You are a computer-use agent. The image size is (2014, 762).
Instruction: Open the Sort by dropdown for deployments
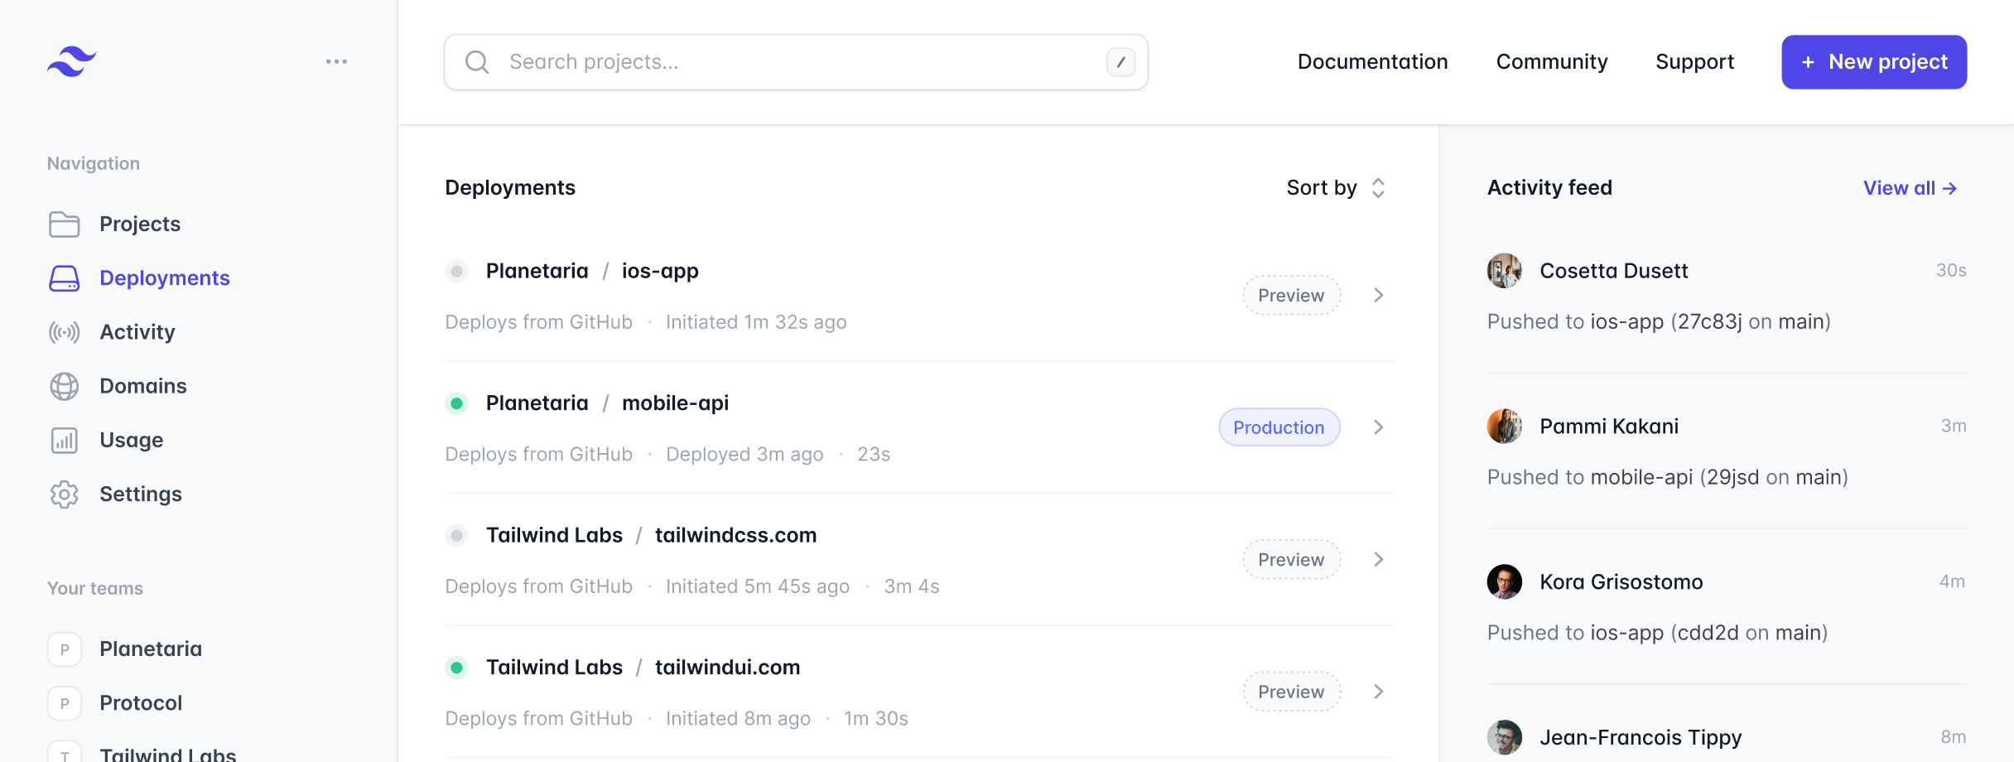(x=1333, y=188)
